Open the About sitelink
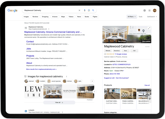165x119 pixels. pyautogui.click(x=29, y=63)
